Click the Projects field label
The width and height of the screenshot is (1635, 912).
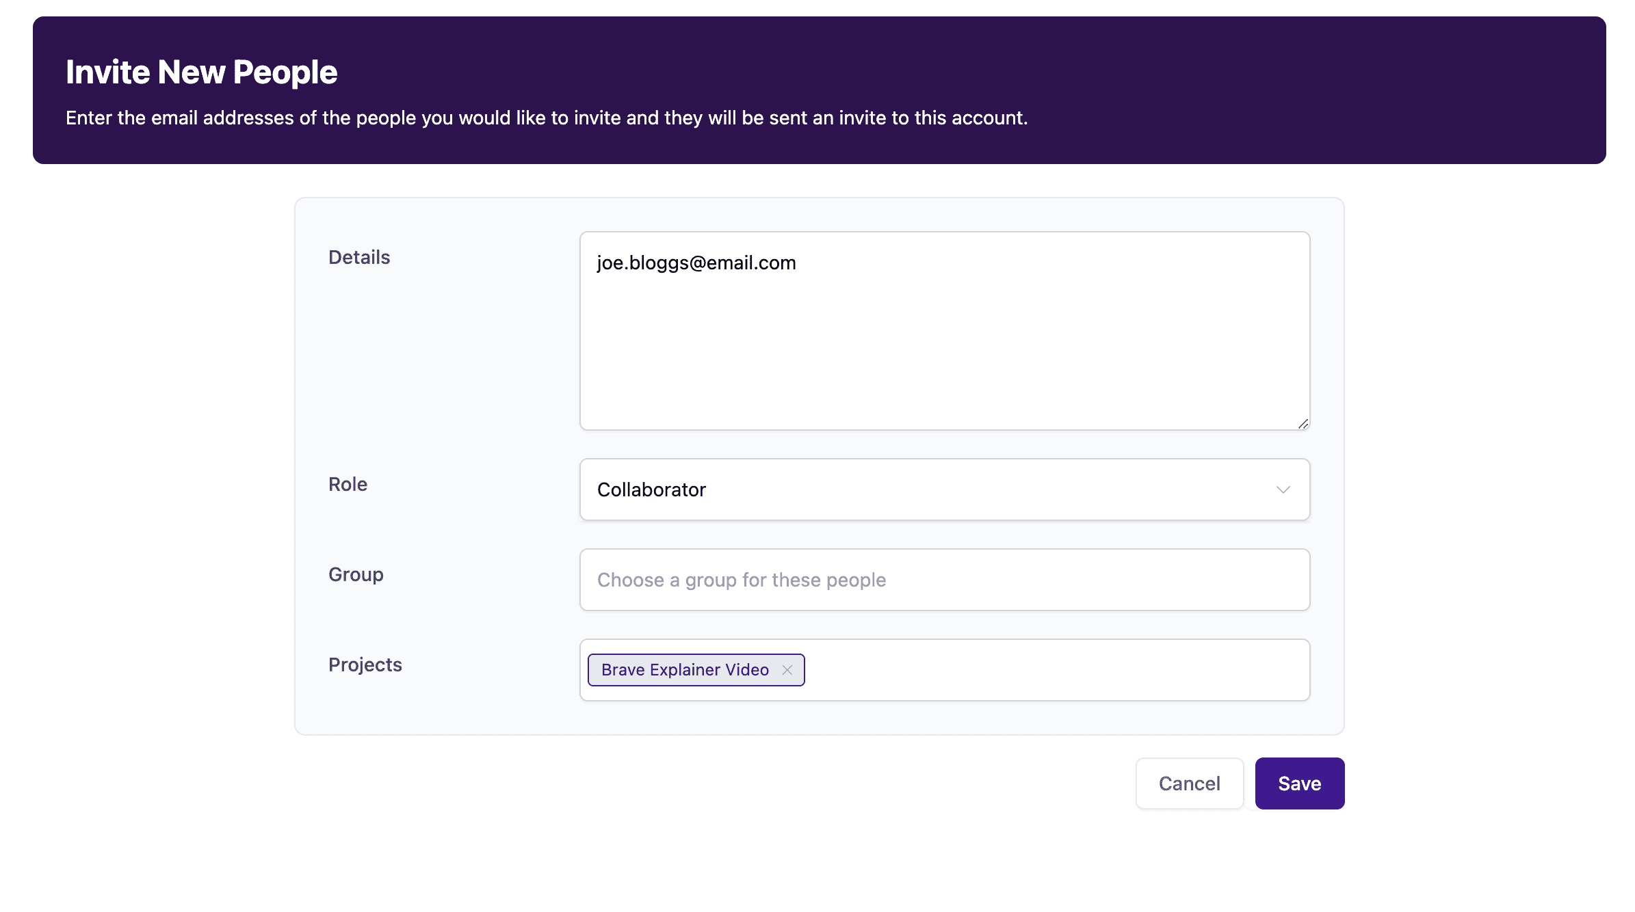pyautogui.click(x=365, y=665)
